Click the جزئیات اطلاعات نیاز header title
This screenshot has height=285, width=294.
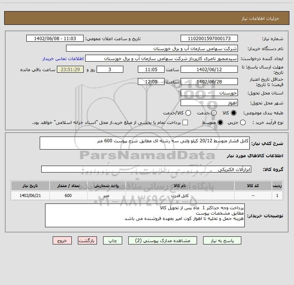(x=260, y=18)
